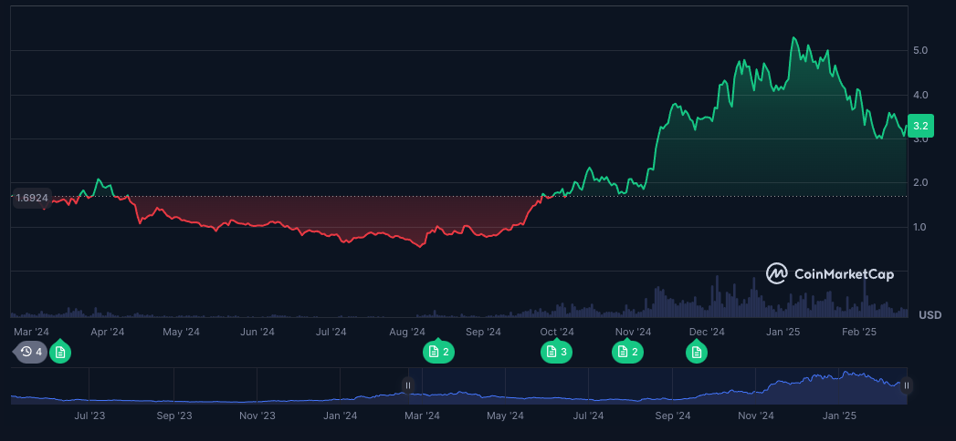Click the Apr '24 date axis label
This screenshot has height=441, width=956.
pyautogui.click(x=108, y=333)
